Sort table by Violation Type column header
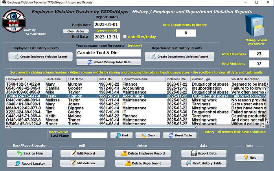The height and width of the screenshot is (171, 274). tap(210, 79)
